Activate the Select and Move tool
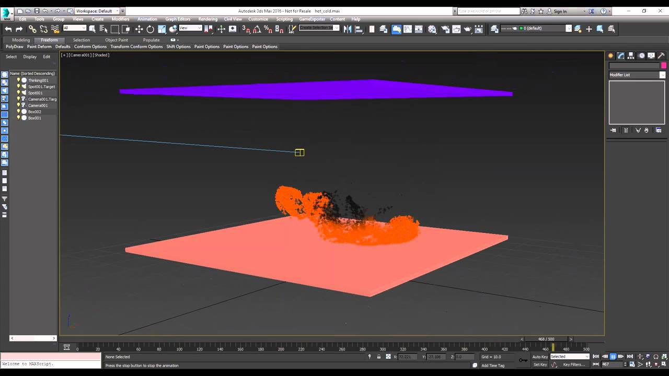The width and height of the screenshot is (669, 376). [139, 29]
